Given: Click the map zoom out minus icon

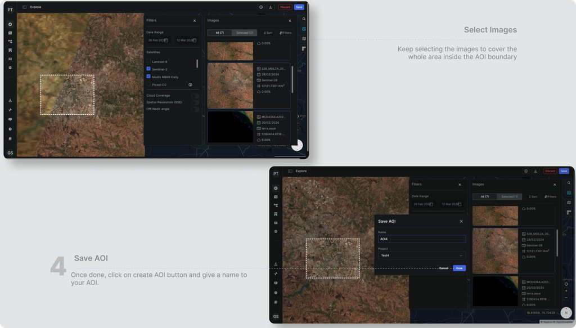Looking at the screenshot, I should [566, 297].
